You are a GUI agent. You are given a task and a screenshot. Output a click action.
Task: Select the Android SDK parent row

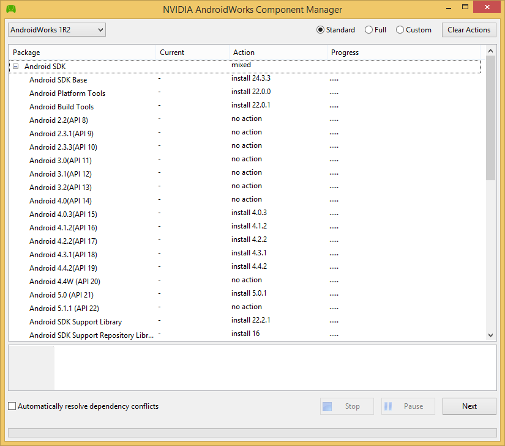click(245, 66)
